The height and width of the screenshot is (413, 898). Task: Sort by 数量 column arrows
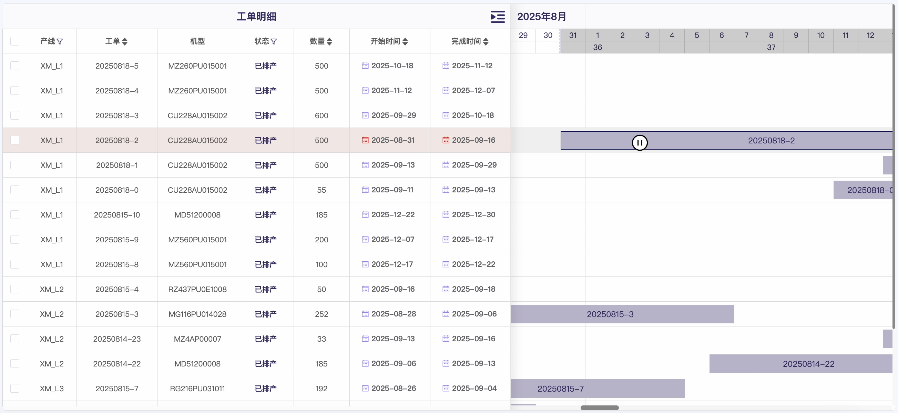point(329,41)
